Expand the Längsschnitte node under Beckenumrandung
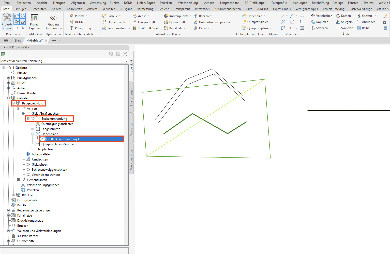Viewport: 390px width, 254px height. [x=33, y=129]
